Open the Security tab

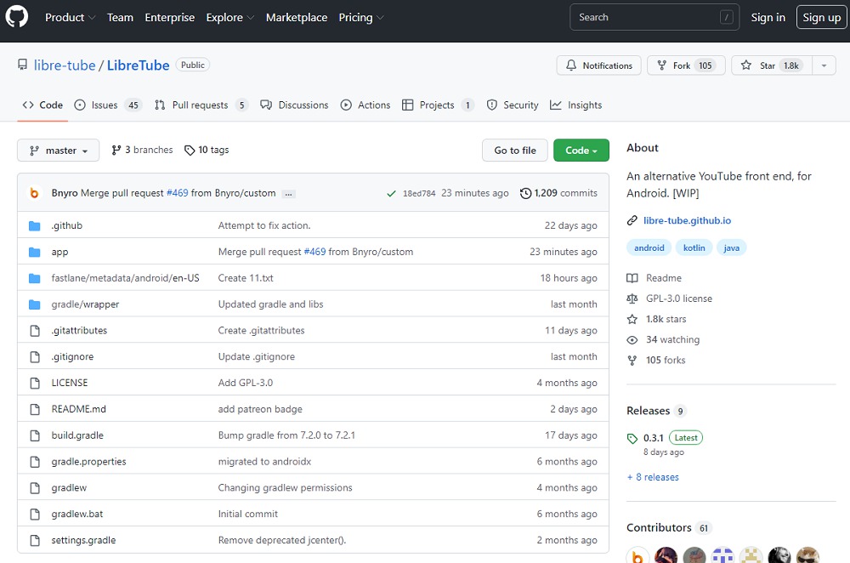coord(513,105)
